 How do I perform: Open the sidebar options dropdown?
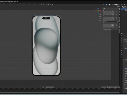click(x=119, y=7)
